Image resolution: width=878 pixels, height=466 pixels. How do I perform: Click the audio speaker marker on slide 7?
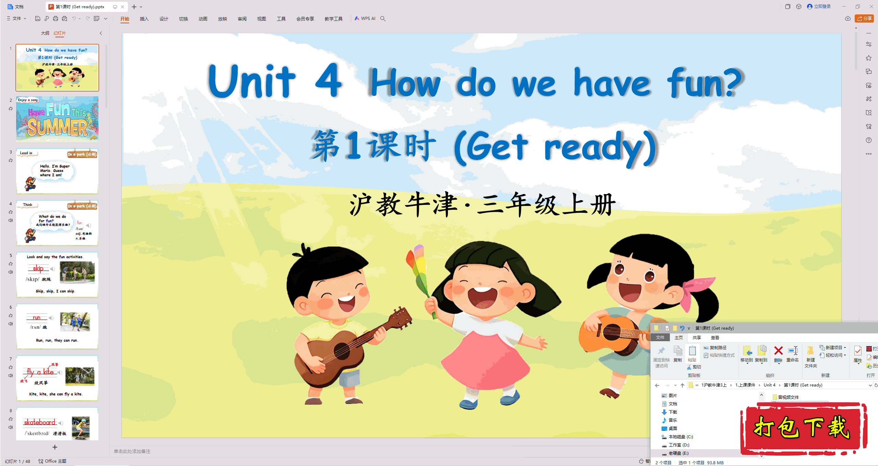point(11,376)
